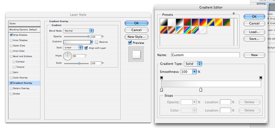
Task: Click the Smoothness value field
Action: pos(186,72)
